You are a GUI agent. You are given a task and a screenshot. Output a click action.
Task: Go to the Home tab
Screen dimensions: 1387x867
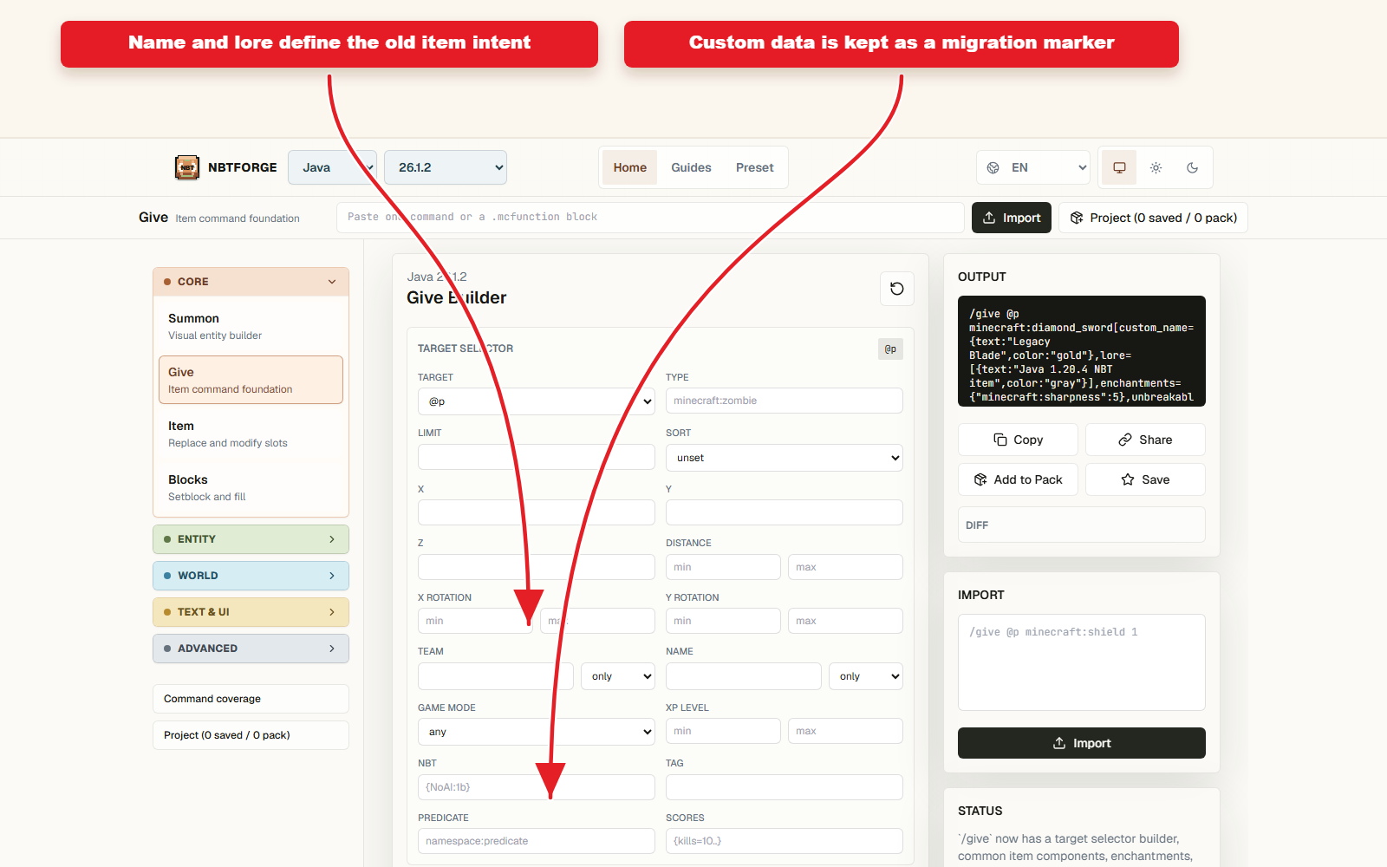coord(630,167)
